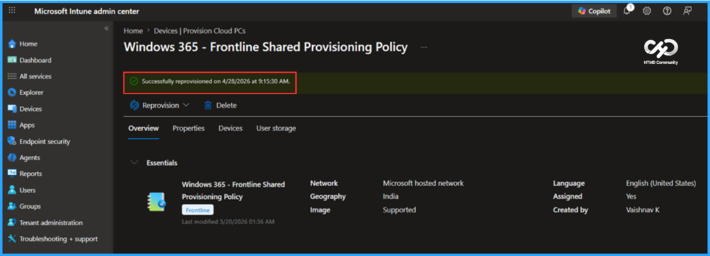This screenshot has height=256, width=710.
Task: Open the Reprovision dropdown arrow
Action: click(186, 105)
